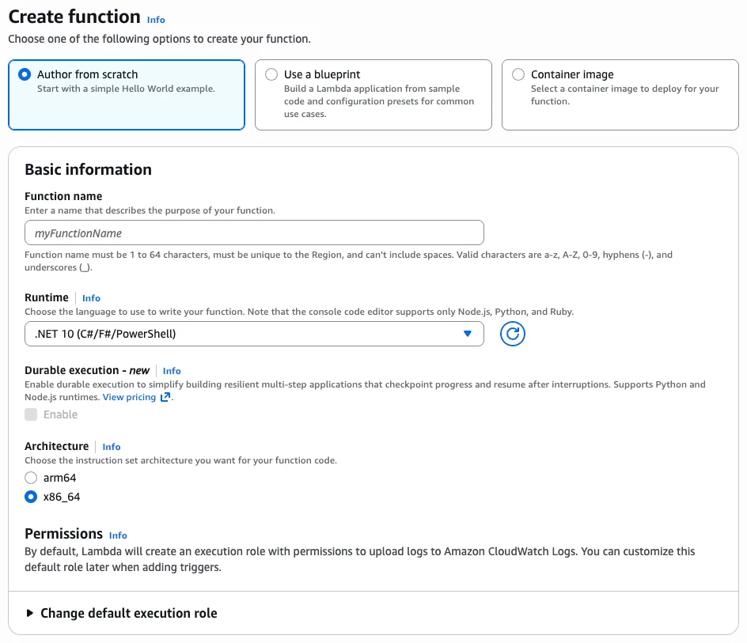747x643 pixels.
Task: Open Info link next to Durable execution
Action: point(172,371)
